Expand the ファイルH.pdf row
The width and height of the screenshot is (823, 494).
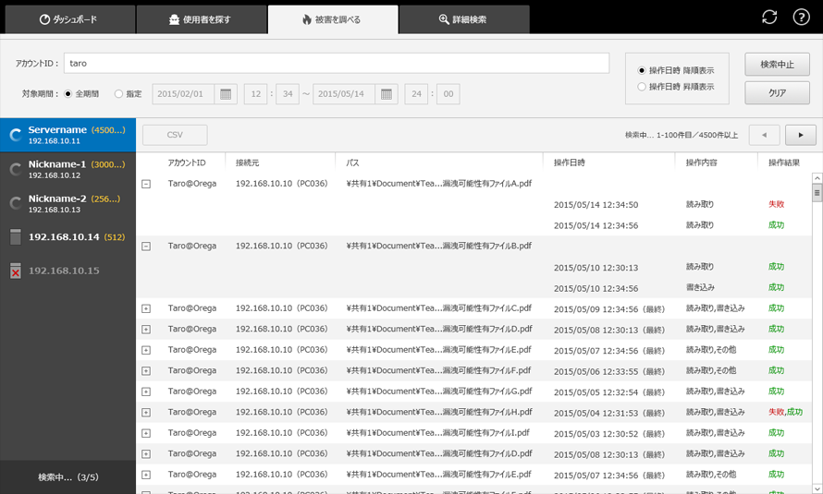pyautogui.click(x=146, y=413)
